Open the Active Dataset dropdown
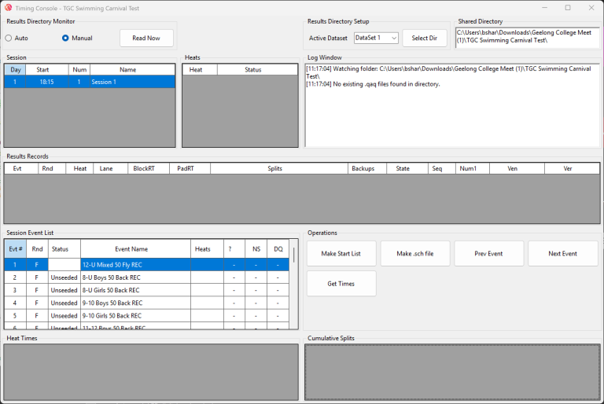Viewport: 604px width, 404px height. coord(376,38)
